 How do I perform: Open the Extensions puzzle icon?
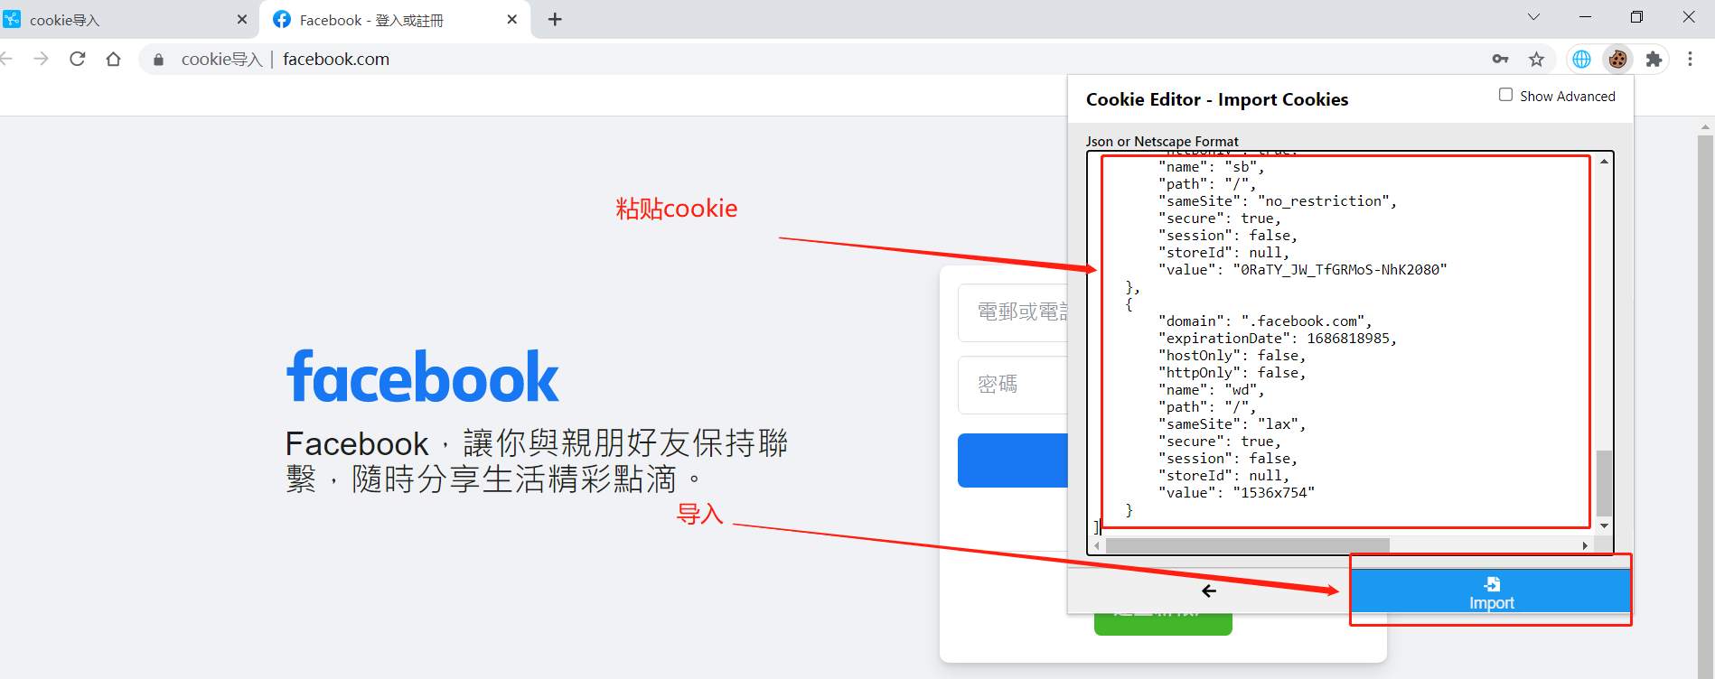coord(1654,59)
